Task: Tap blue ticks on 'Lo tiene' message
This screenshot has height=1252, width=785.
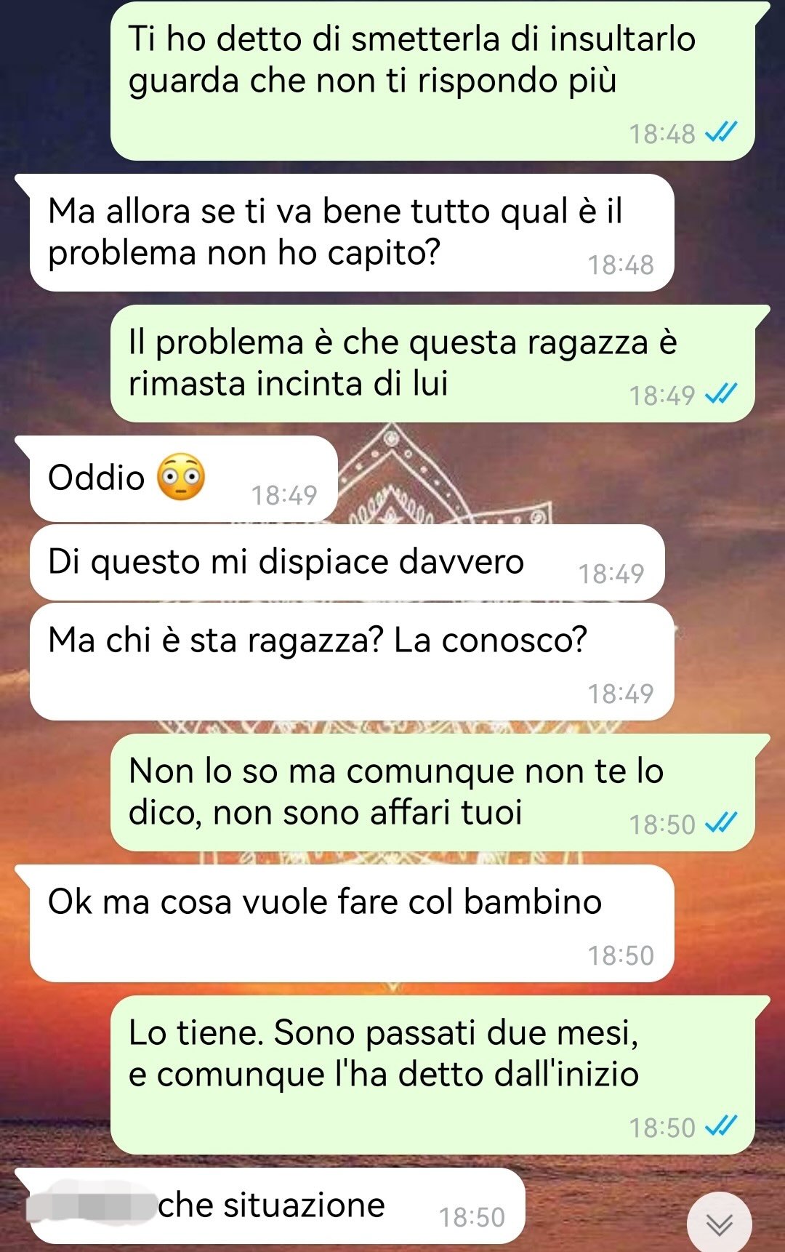Action: click(x=722, y=1126)
